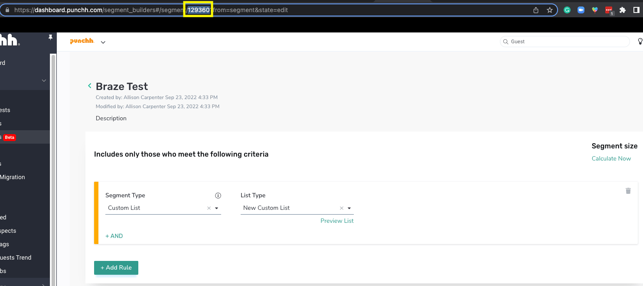Viewport: 643px width, 286px height.
Task: Clear the Custom List segment type selection
Action: click(209, 208)
